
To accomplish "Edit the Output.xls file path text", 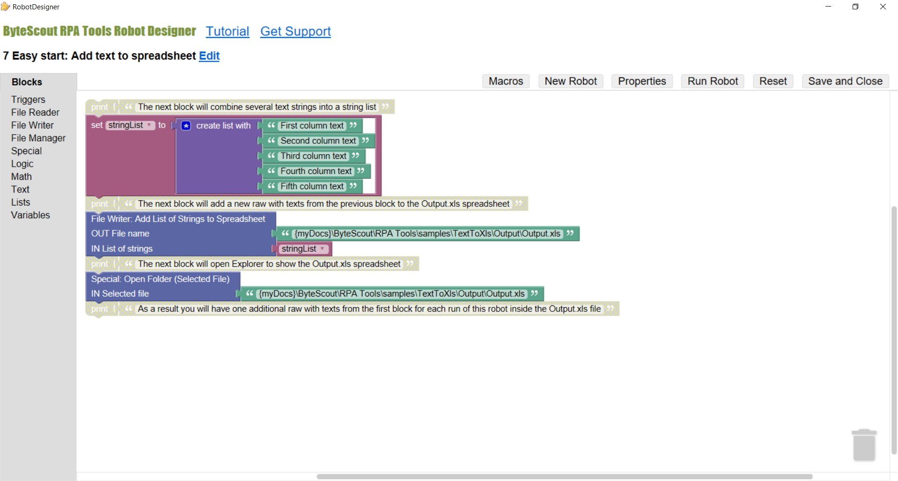I will 428,233.
